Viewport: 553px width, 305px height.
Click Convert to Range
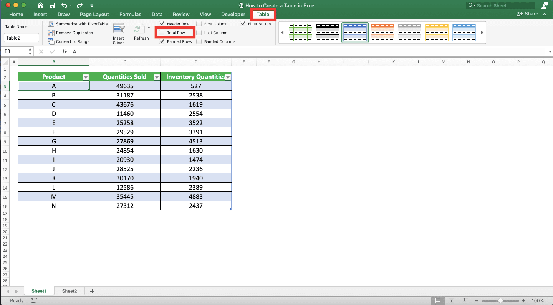[x=69, y=41]
